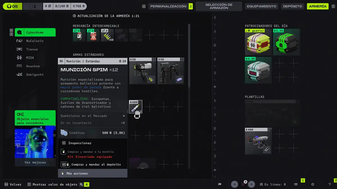Image resolution: width=337 pixels, height=189 pixels.
Task: Switch to the Depósito tab
Action: pyautogui.click(x=292, y=6)
